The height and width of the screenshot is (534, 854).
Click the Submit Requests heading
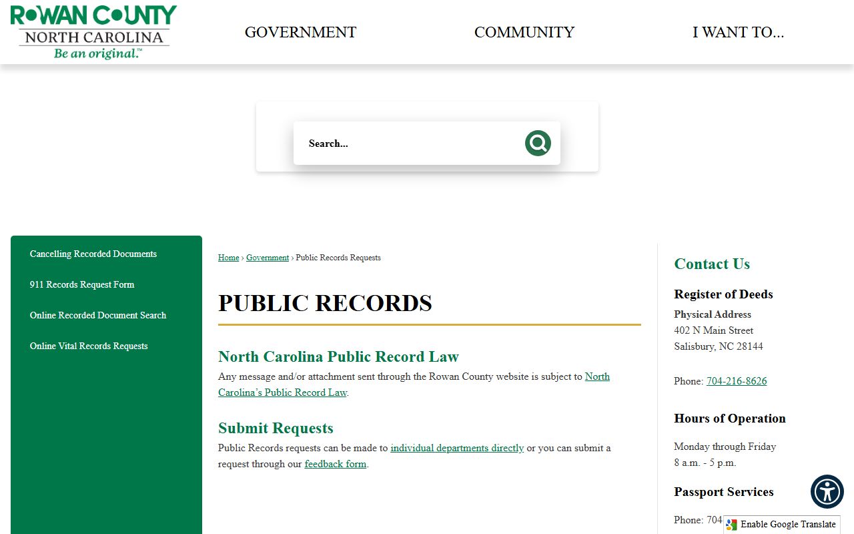pos(276,428)
